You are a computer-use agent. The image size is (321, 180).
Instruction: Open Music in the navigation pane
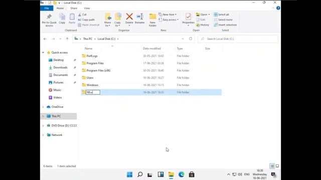[57, 90]
